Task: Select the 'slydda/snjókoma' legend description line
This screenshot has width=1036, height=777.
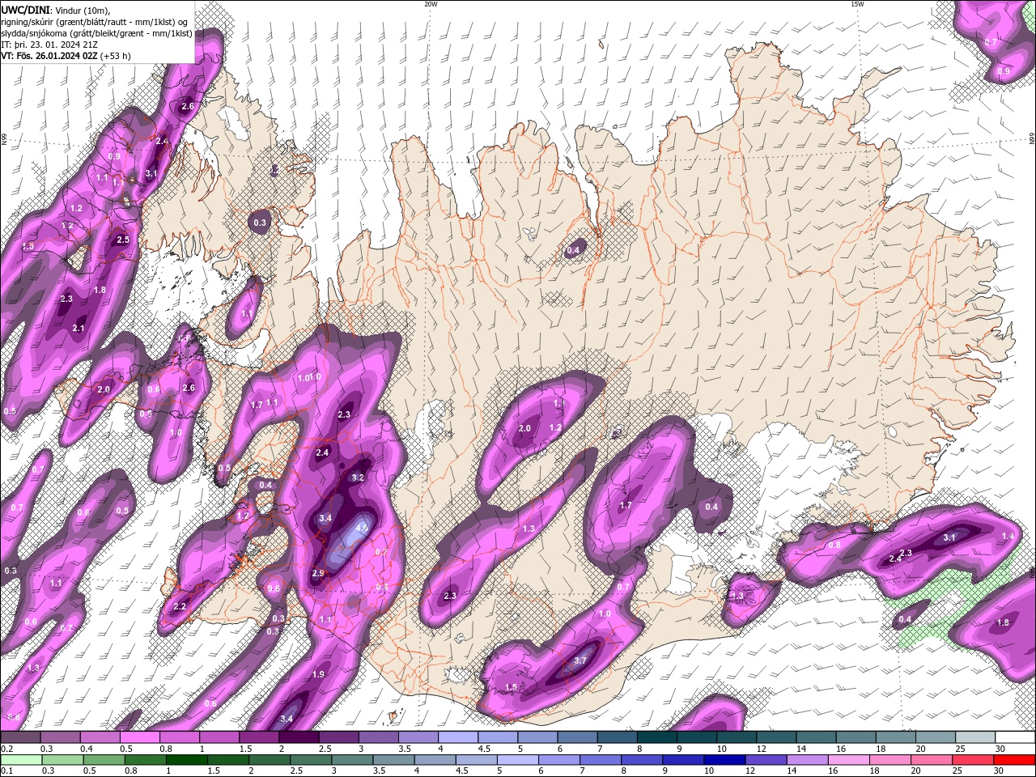Action: 97,33
